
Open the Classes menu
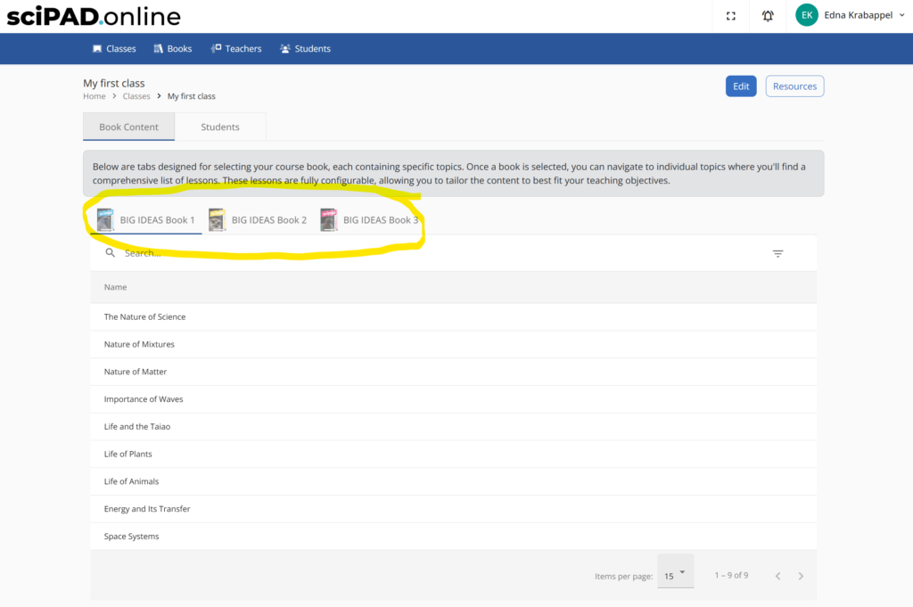pos(114,49)
